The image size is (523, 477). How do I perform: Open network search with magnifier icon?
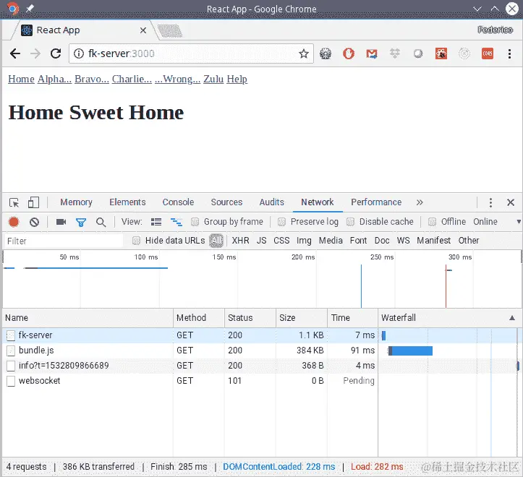click(x=101, y=222)
